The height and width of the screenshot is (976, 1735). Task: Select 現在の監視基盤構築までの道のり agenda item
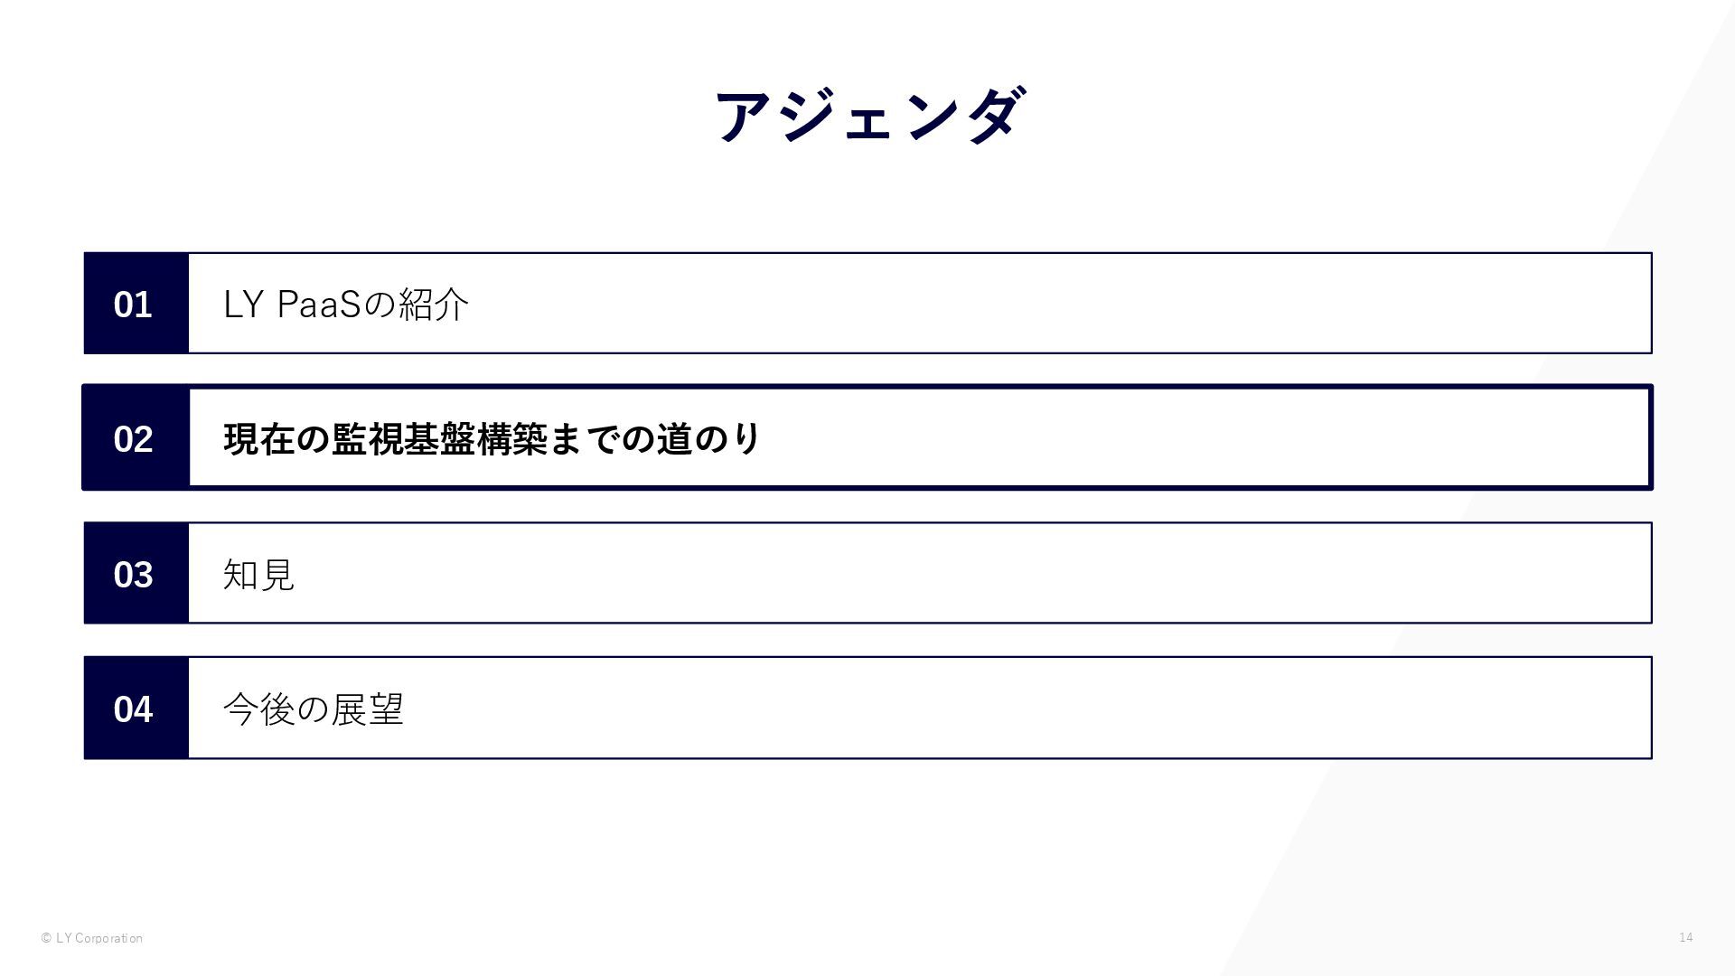(492, 439)
